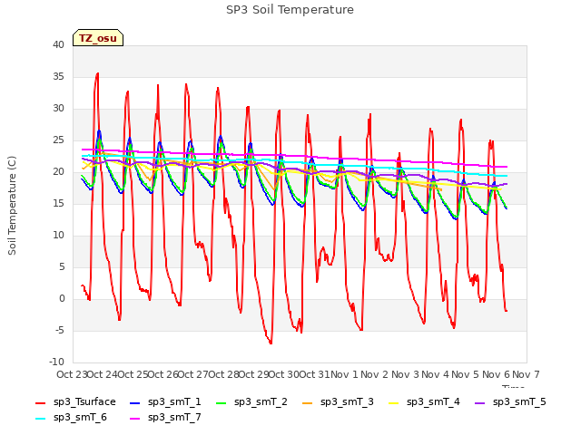Toggle sp3_smT_7 legend entry
581x435 pixels.
pyautogui.click(x=165, y=417)
